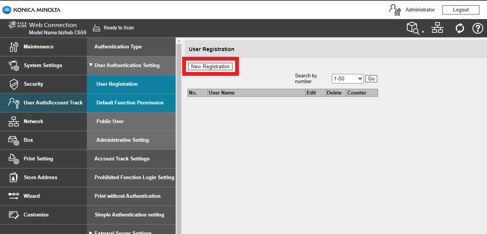Click the New Registration button
Screen dimensions: 487x234
coord(210,66)
